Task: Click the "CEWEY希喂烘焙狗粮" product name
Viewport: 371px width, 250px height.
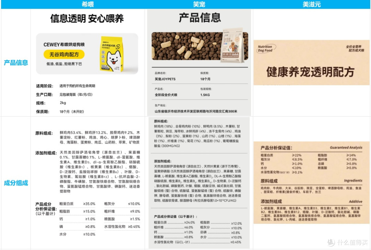Action: coord(64,44)
